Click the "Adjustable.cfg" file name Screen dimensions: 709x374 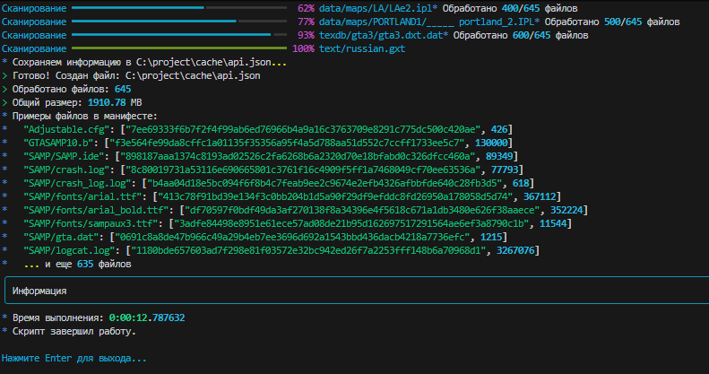[x=66, y=130]
